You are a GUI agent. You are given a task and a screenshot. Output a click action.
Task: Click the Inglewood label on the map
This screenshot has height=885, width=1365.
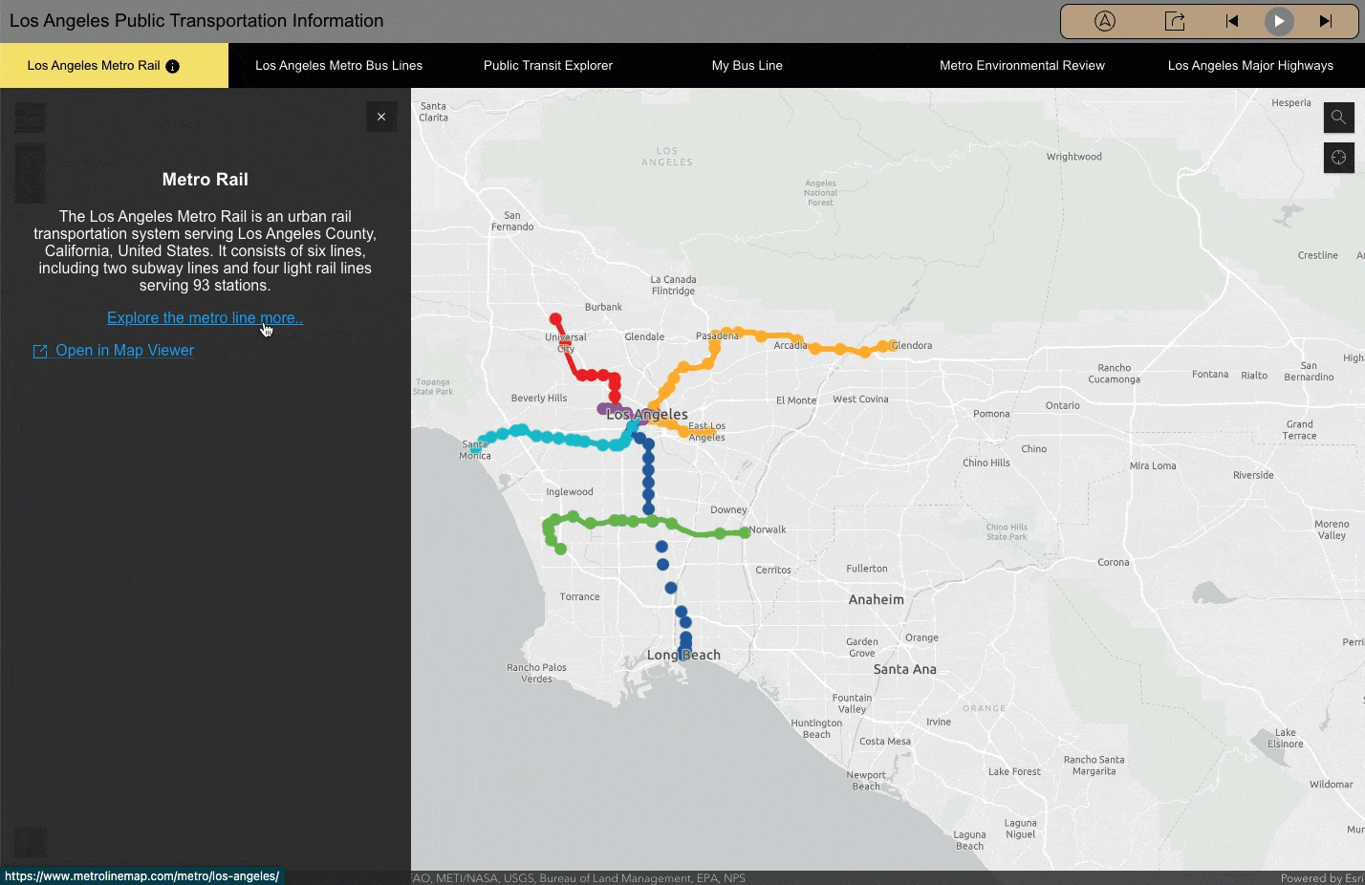tap(570, 492)
